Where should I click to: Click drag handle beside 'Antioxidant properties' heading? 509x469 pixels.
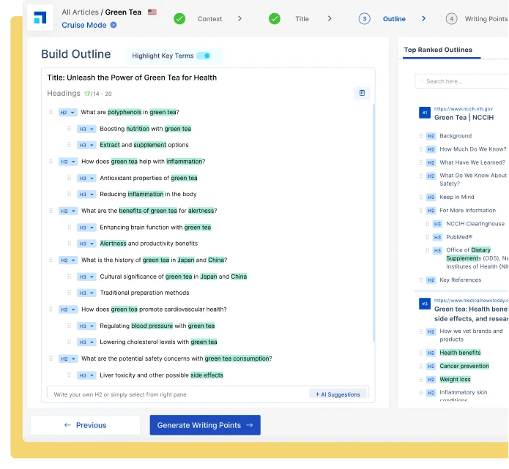[69, 178]
